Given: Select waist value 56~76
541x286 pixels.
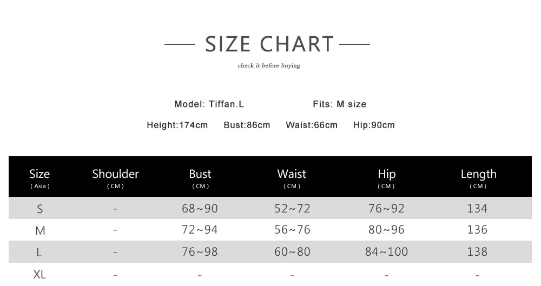Looking at the screenshot, I should [292, 230].
